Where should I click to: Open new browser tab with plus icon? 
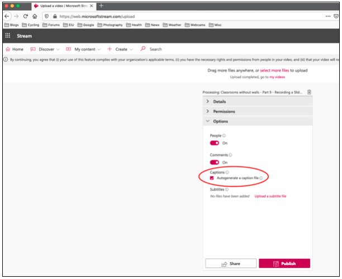[101, 5]
